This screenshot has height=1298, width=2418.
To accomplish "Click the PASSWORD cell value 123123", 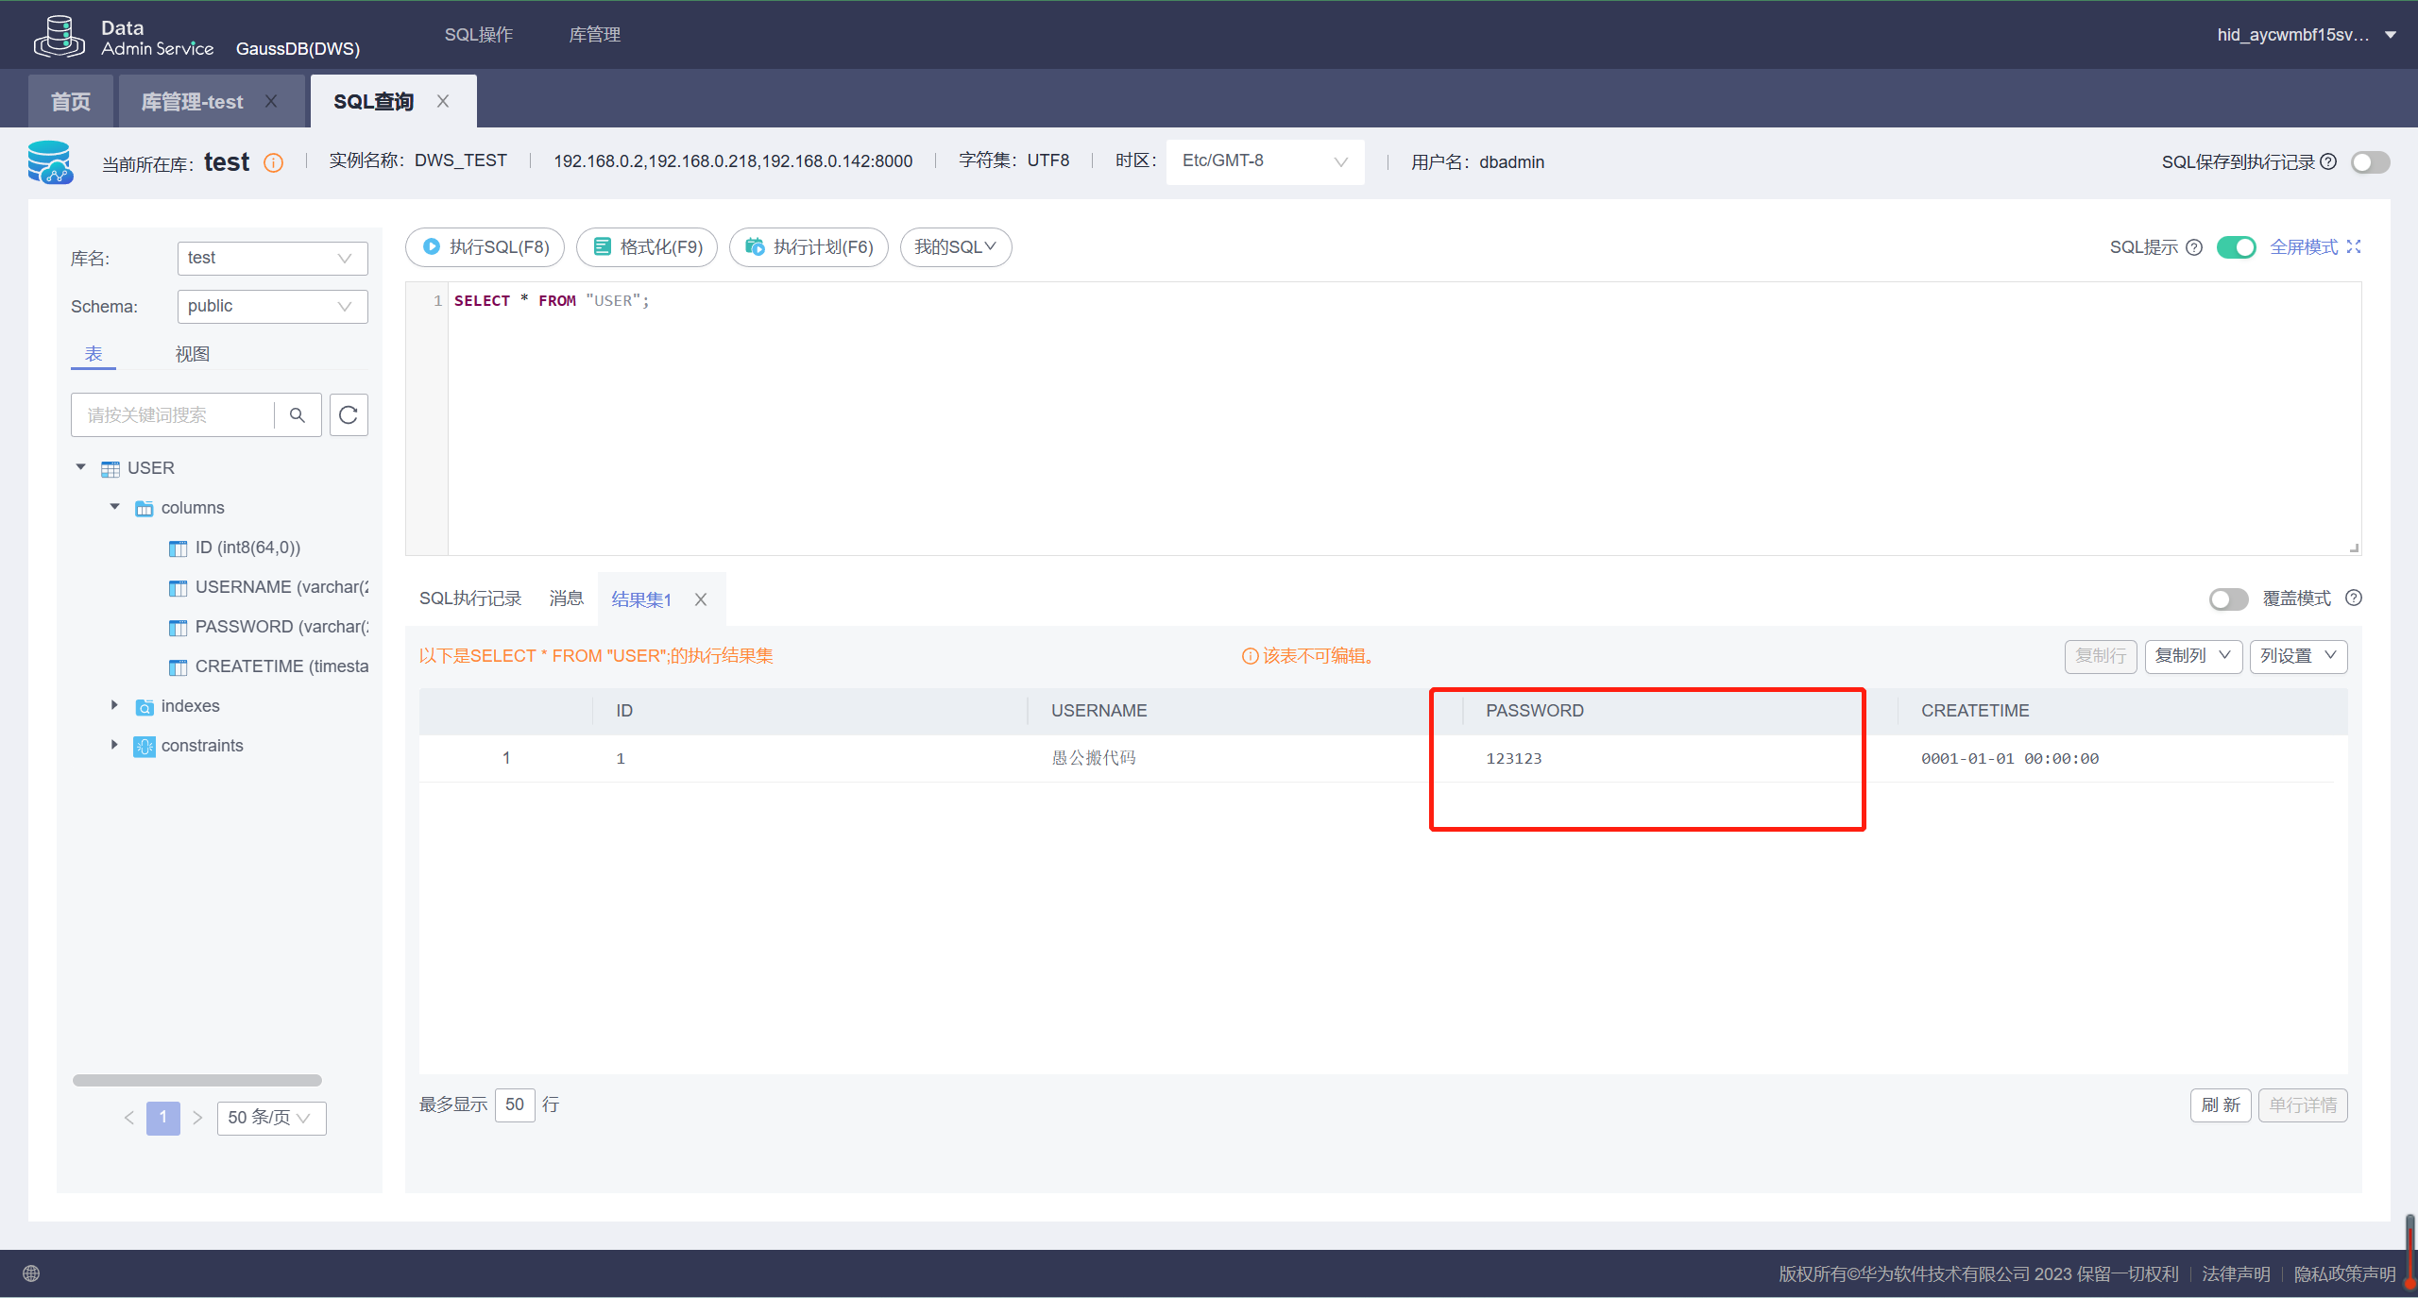I will click(1513, 759).
